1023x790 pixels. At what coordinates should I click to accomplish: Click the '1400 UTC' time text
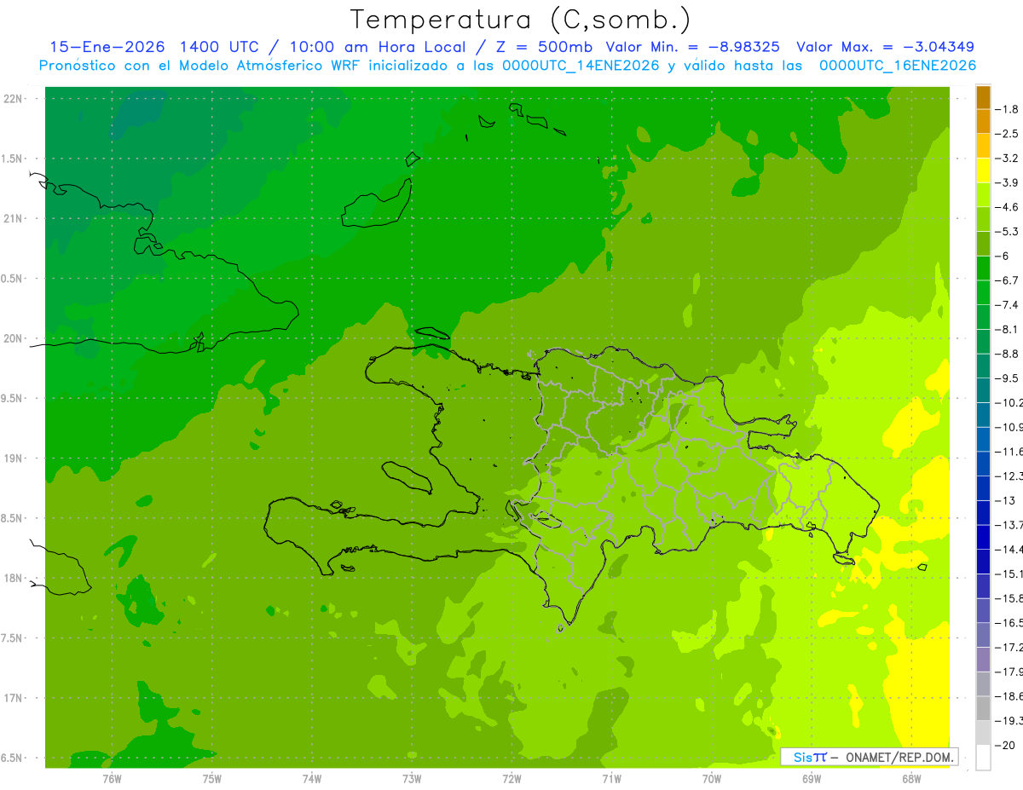(x=218, y=47)
